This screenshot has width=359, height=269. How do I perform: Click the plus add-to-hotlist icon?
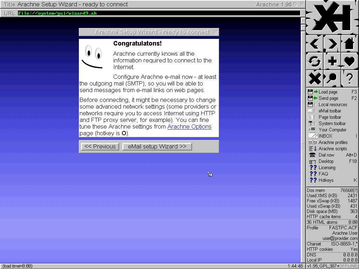332,61
